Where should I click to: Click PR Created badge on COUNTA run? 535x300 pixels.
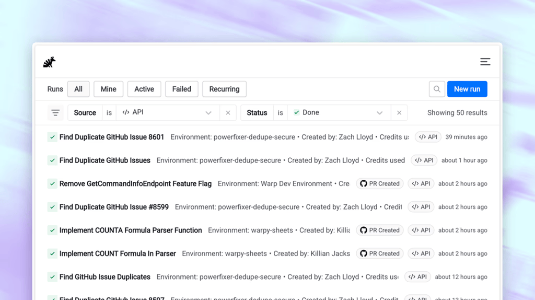[x=380, y=230]
